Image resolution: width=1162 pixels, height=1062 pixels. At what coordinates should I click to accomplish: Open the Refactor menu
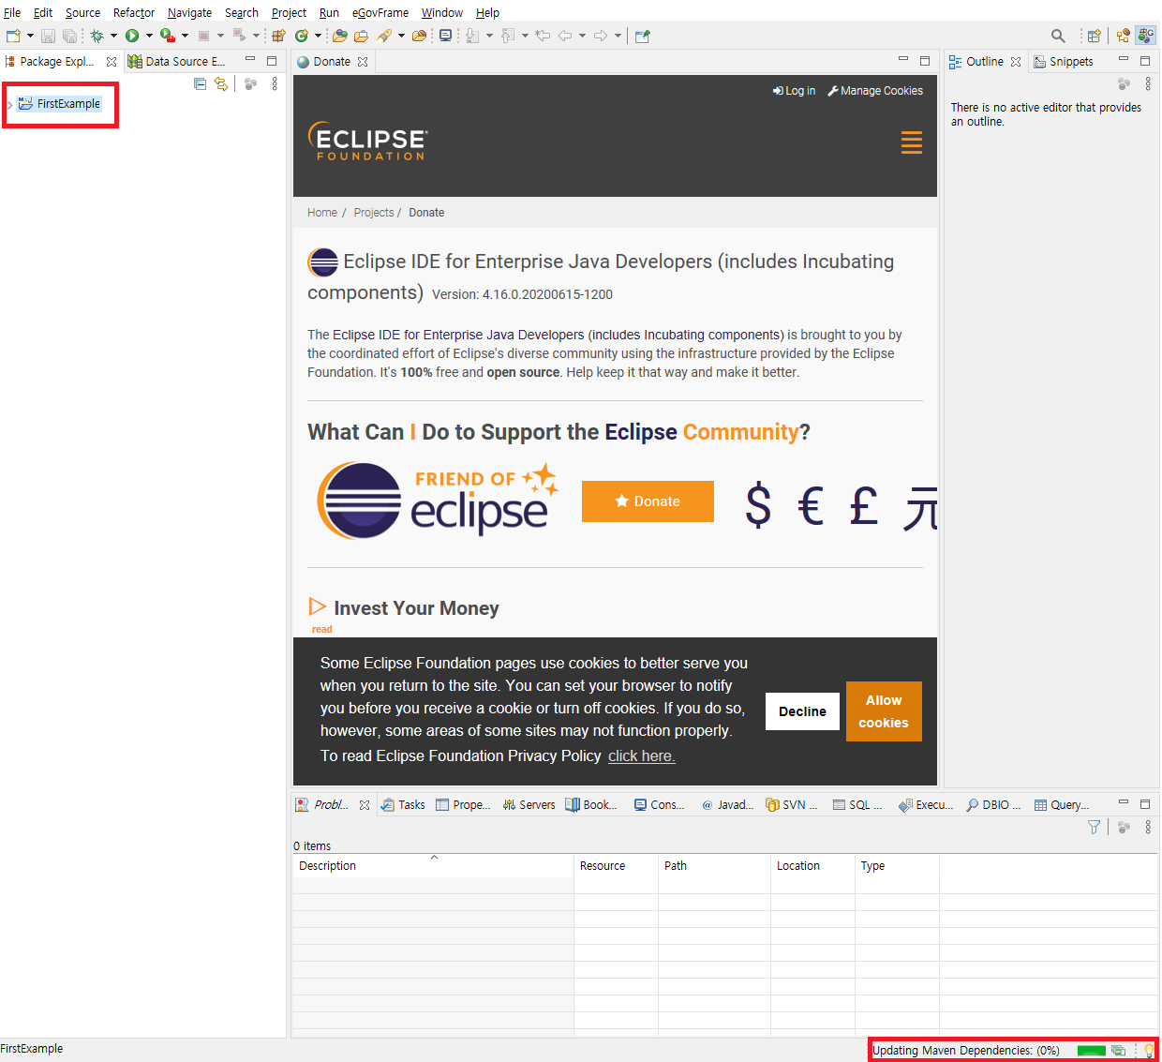134,12
